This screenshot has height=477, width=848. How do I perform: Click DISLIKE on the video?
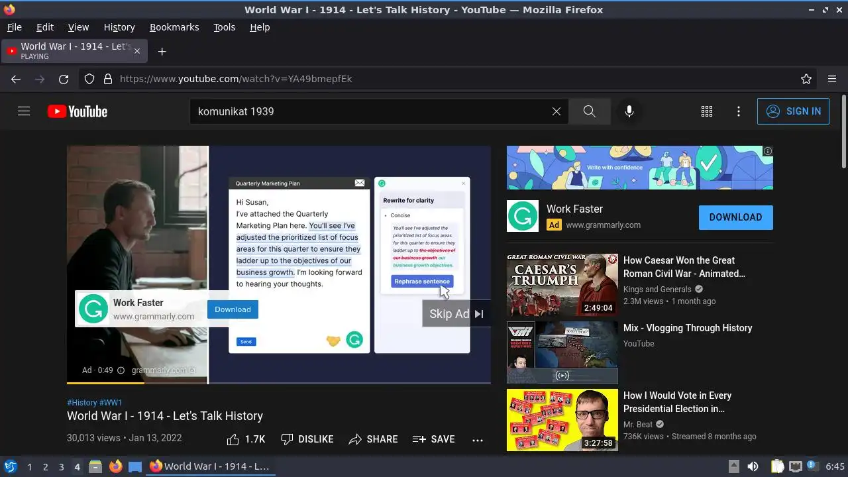click(307, 439)
